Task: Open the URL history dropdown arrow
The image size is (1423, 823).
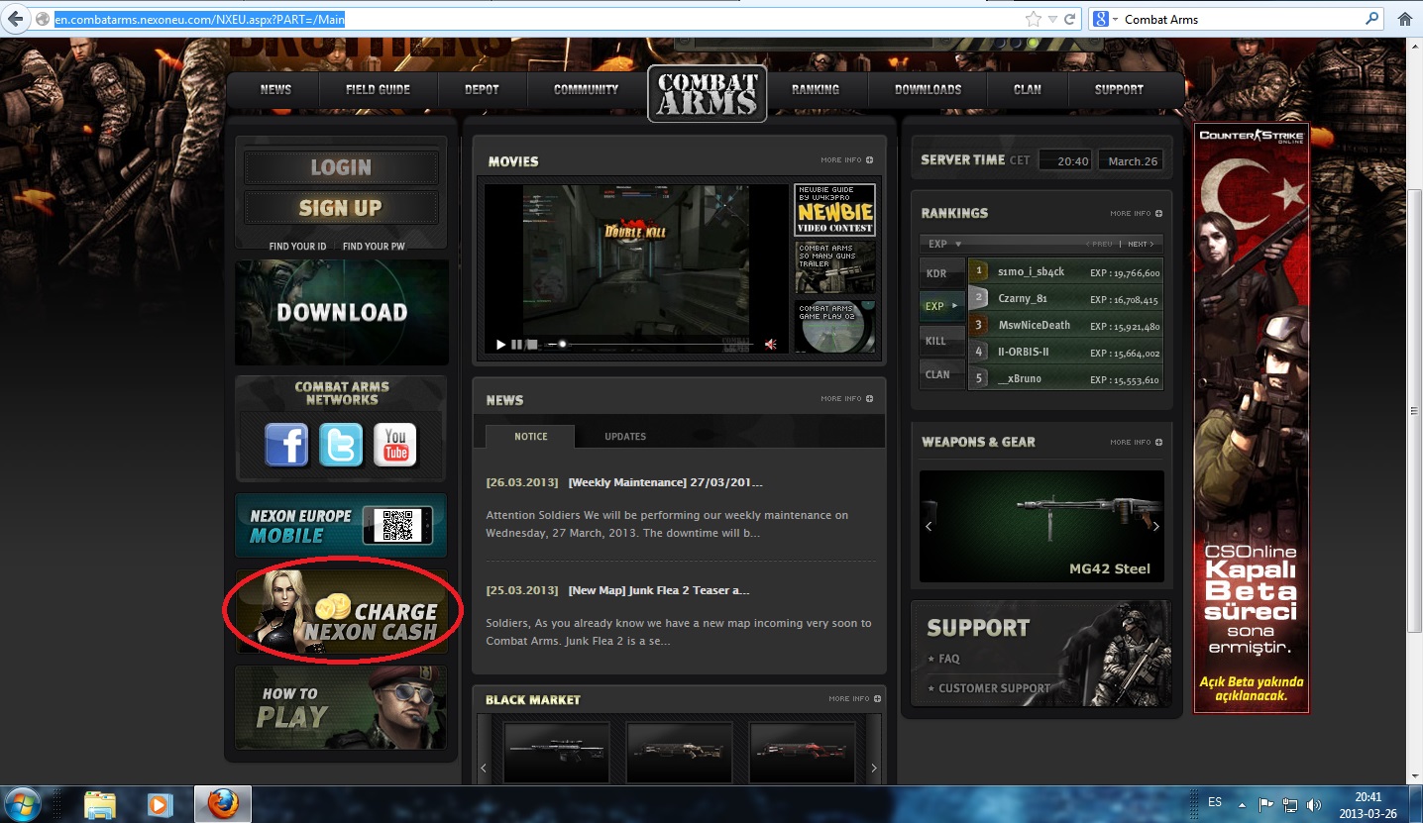Action: [1052, 19]
